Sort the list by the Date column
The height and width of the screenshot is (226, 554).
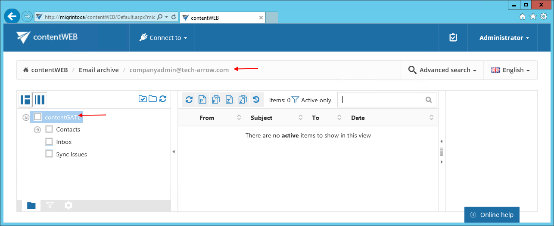[x=392, y=118]
